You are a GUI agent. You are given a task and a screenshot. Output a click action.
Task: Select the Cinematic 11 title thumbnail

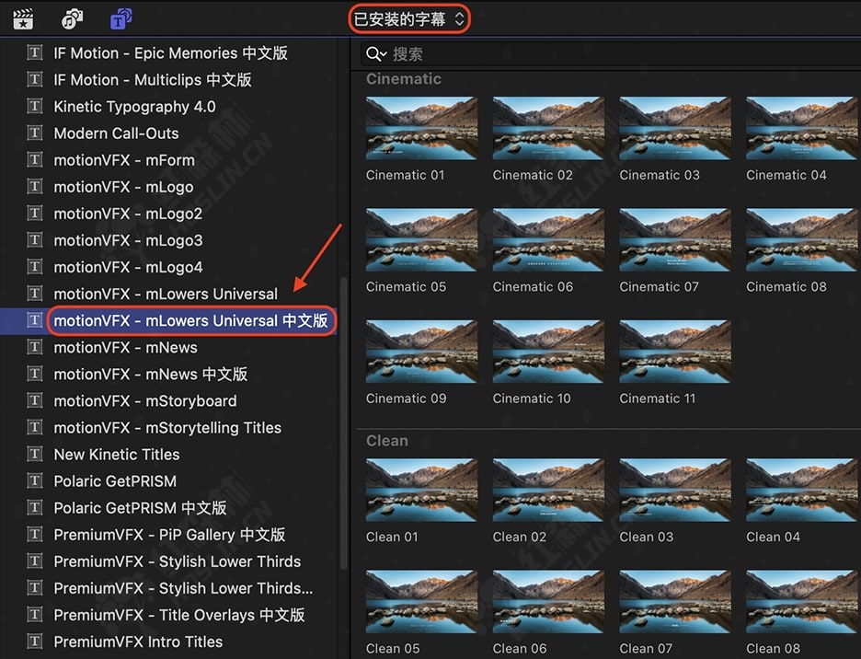coord(675,352)
